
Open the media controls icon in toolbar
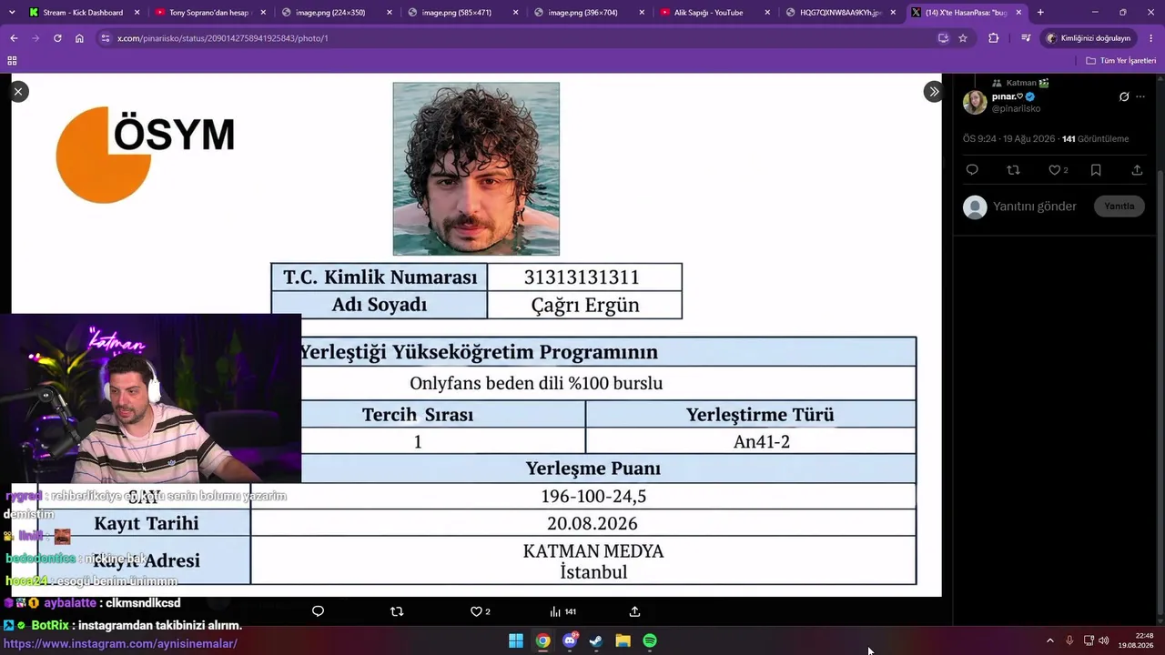[x=1026, y=38]
